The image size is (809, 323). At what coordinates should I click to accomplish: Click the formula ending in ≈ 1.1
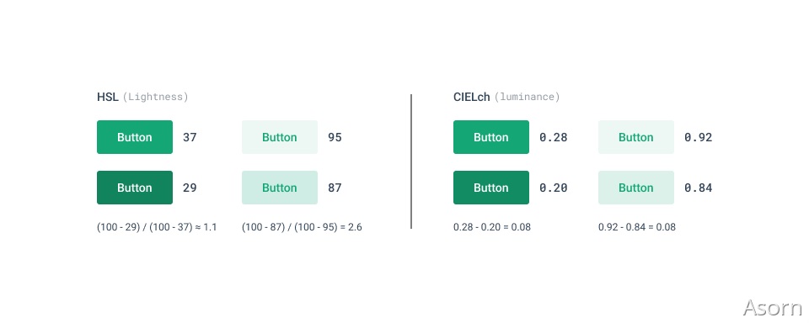pos(157,227)
